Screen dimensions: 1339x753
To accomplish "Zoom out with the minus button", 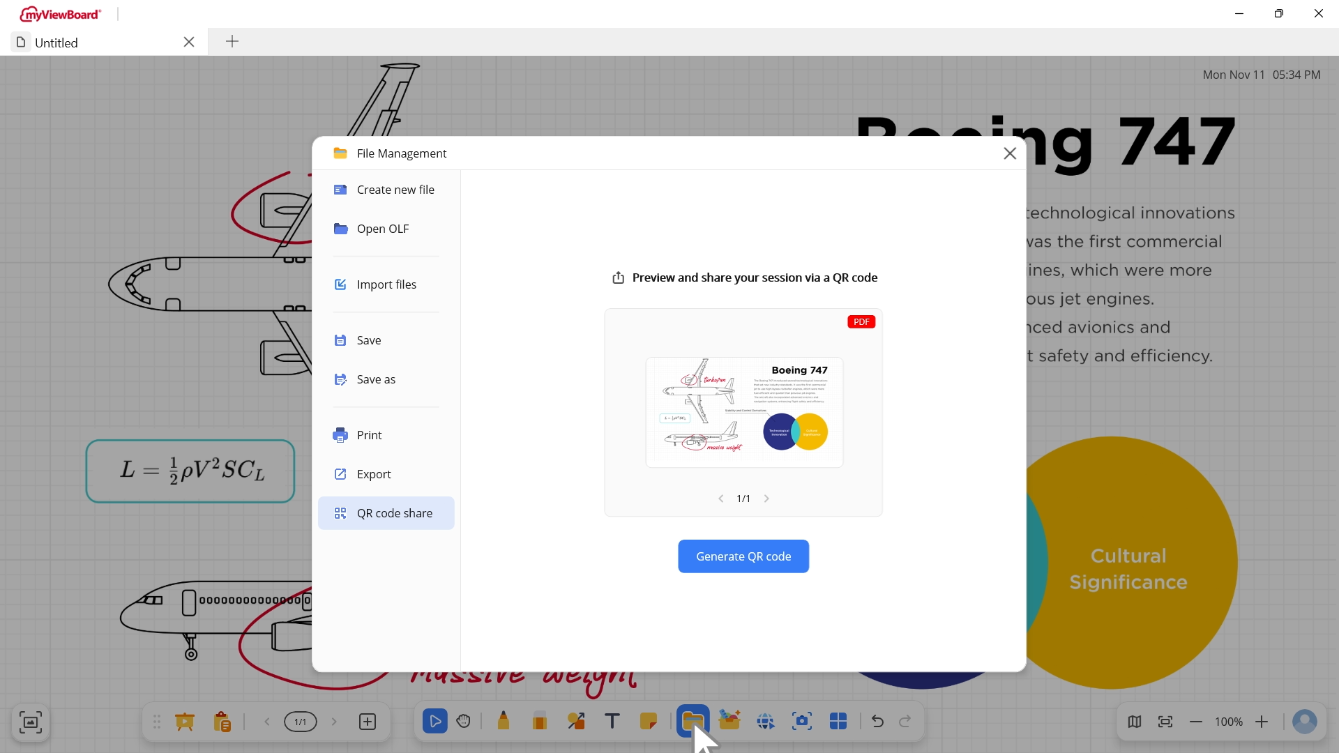I will [1196, 722].
